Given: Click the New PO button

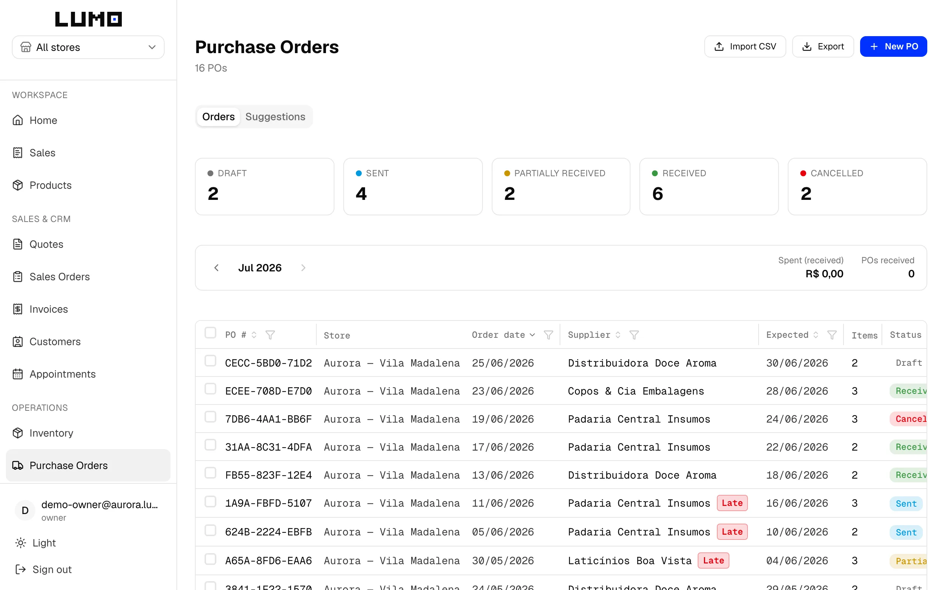Looking at the screenshot, I should [893, 46].
